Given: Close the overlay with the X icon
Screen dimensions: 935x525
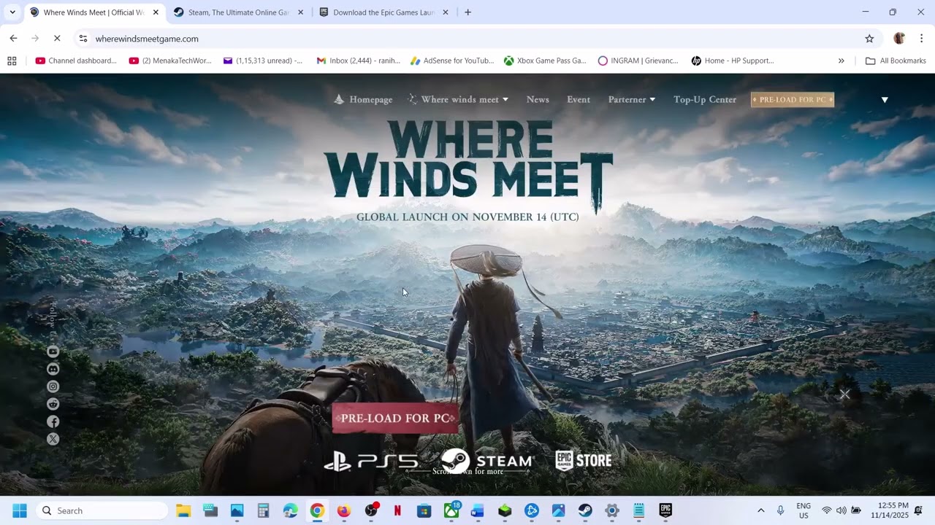Looking at the screenshot, I should [x=844, y=394].
